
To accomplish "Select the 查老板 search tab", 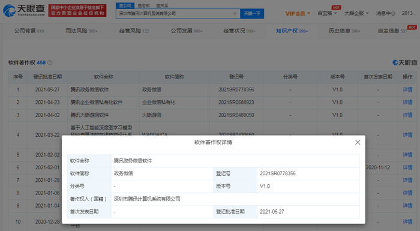I will tap(143, 5).
